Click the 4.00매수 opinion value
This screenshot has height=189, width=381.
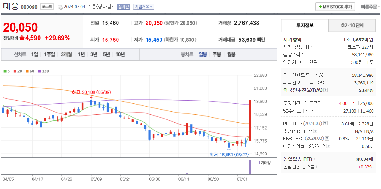[348, 103]
